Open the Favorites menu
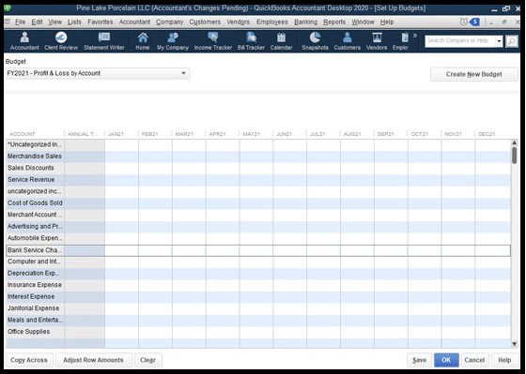 (101, 22)
